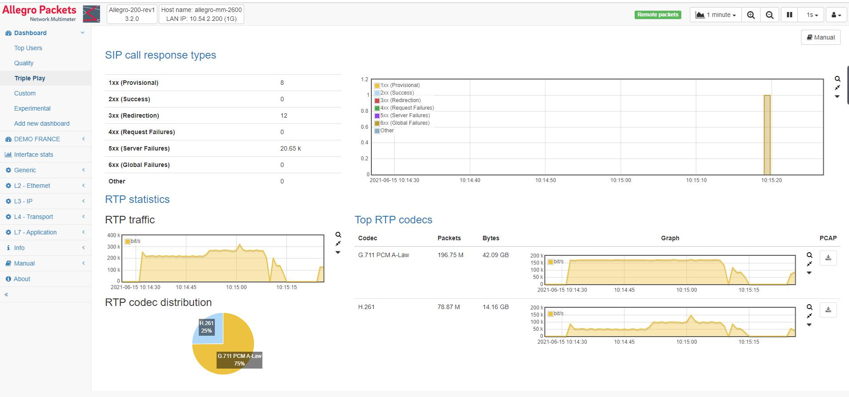The width and height of the screenshot is (849, 397).
Task: Click magnifier icon beside RTP traffic graph
Action: tap(338, 235)
